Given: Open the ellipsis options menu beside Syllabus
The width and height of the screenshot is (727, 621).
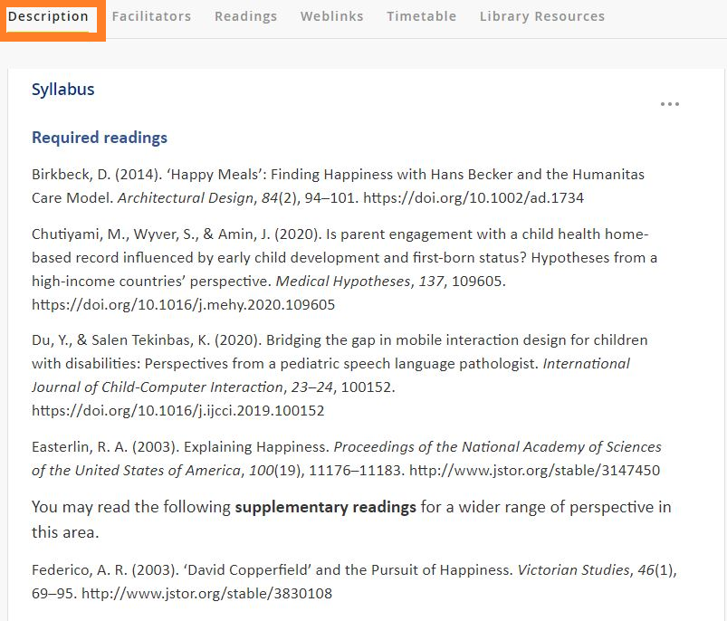Looking at the screenshot, I should [670, 104].
